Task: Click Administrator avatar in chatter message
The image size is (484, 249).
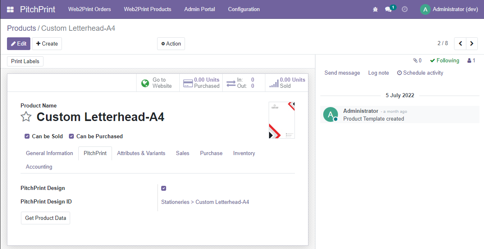Action: pos(331,114)
